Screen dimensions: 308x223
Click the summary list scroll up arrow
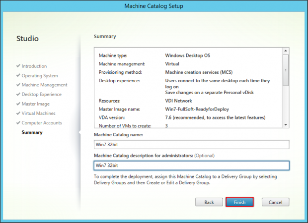(286, 51)
